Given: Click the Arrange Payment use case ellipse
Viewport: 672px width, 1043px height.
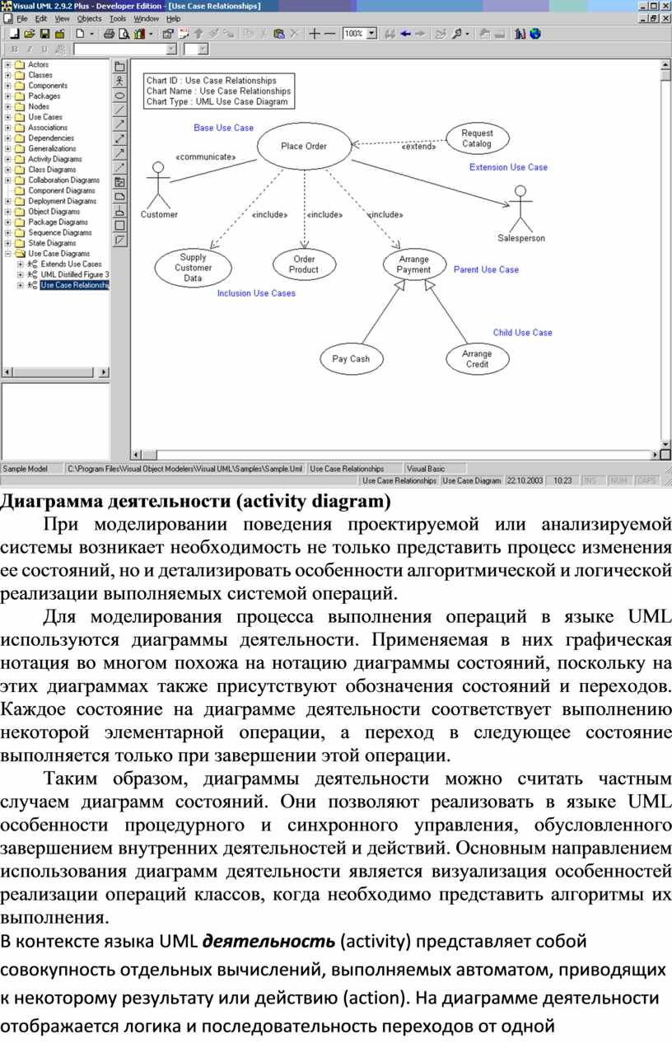Looking at the screenshot, I should (413, 264).
